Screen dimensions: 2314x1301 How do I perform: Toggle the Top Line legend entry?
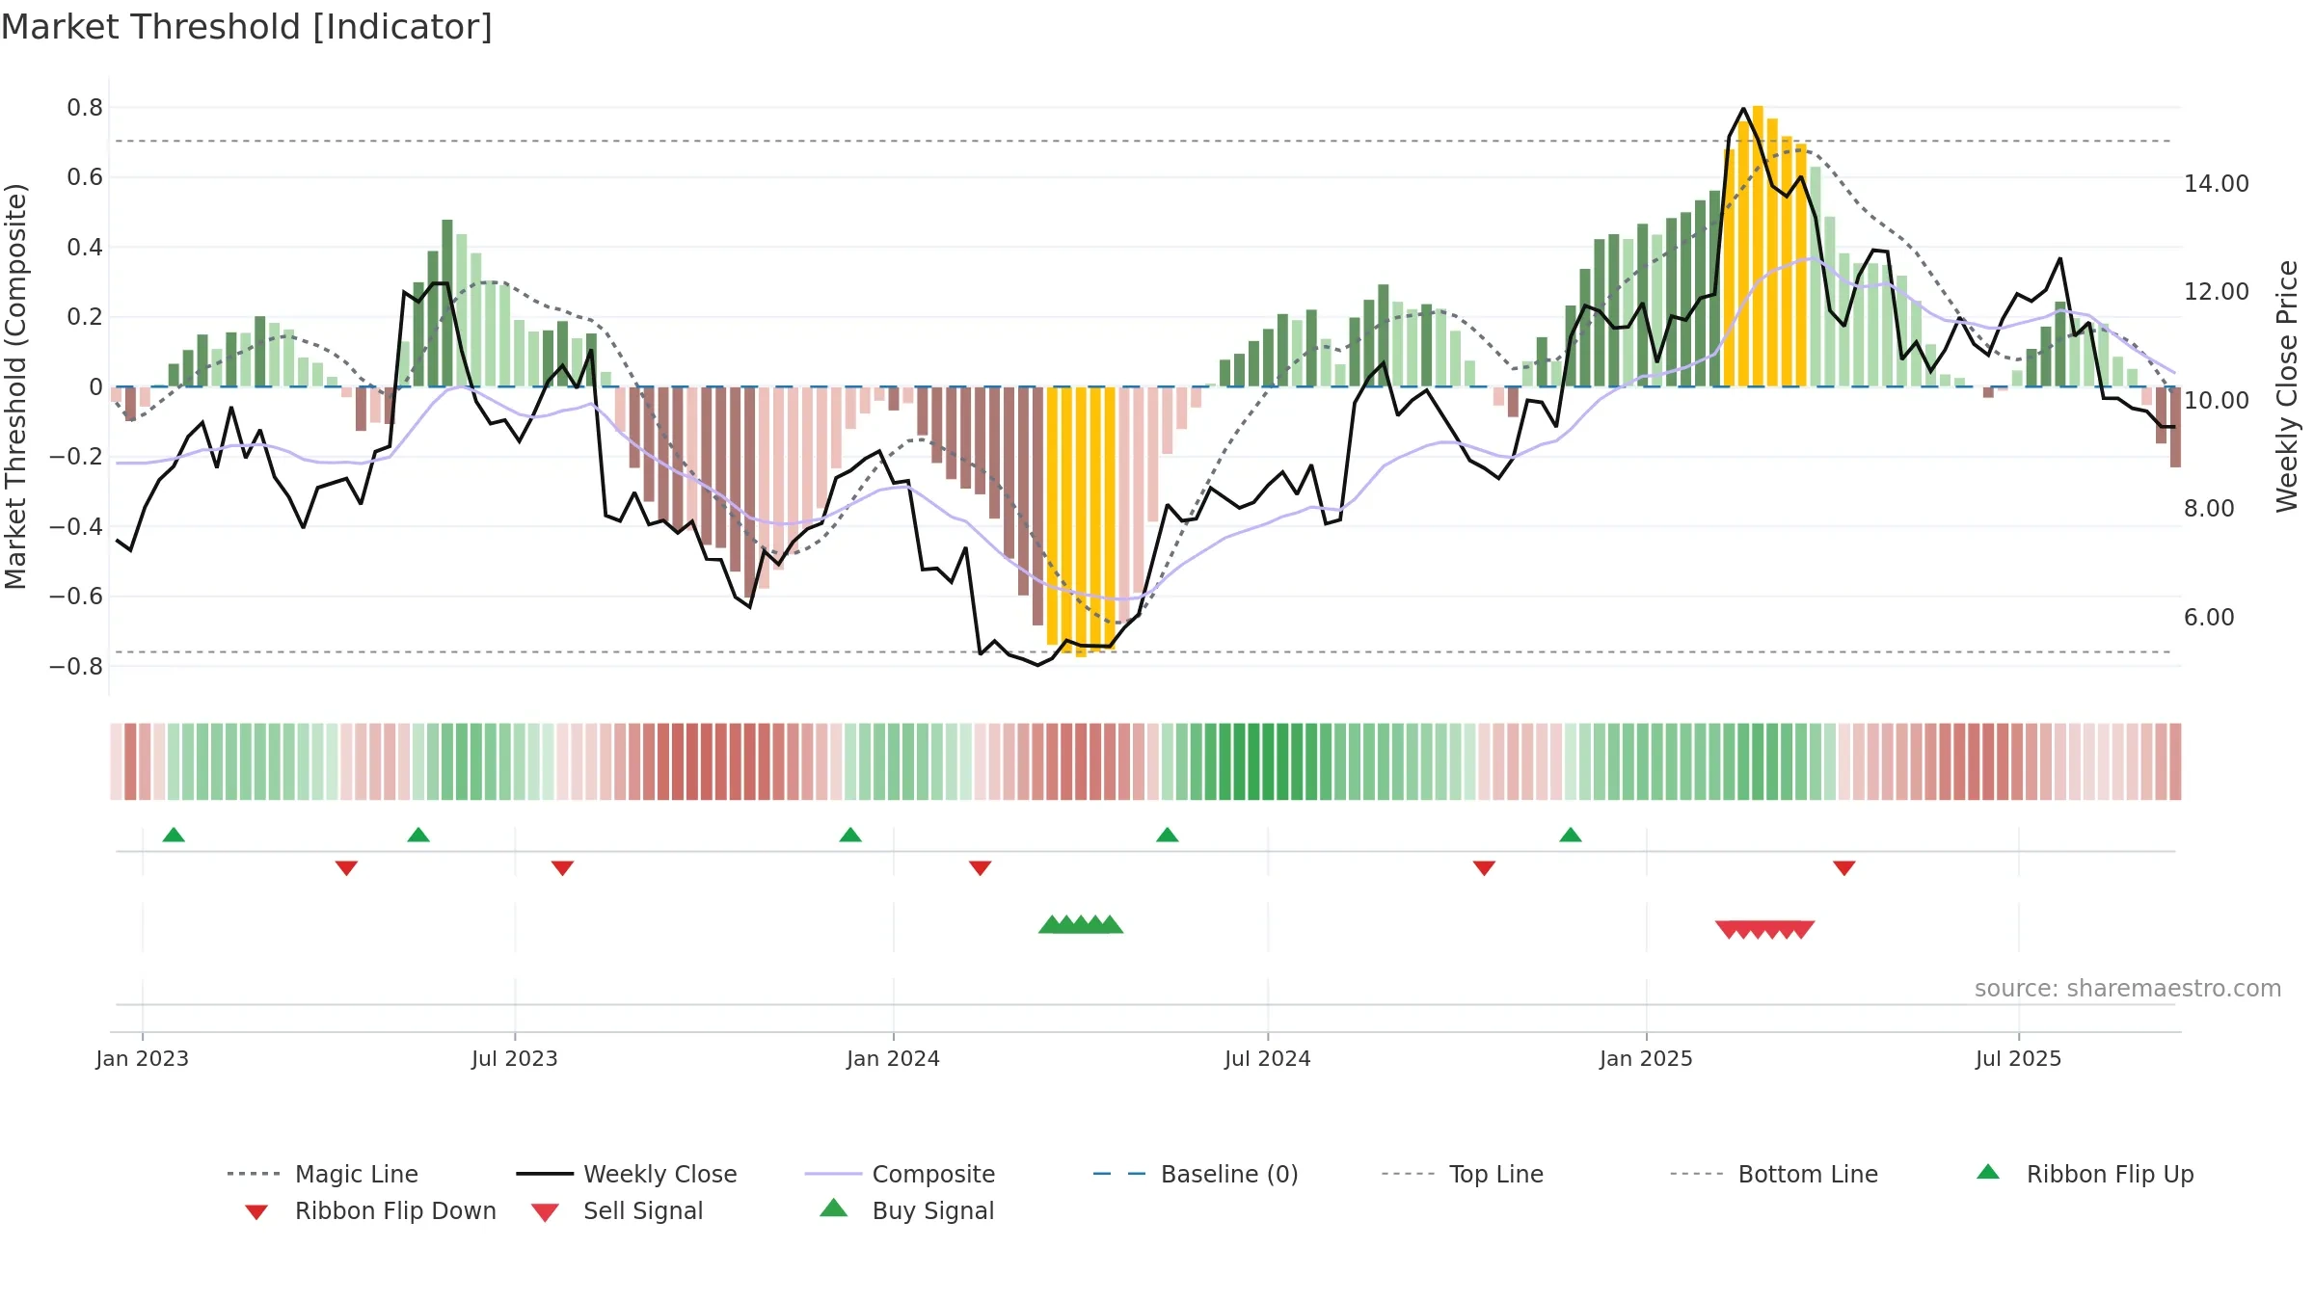coord(1463,1174)
